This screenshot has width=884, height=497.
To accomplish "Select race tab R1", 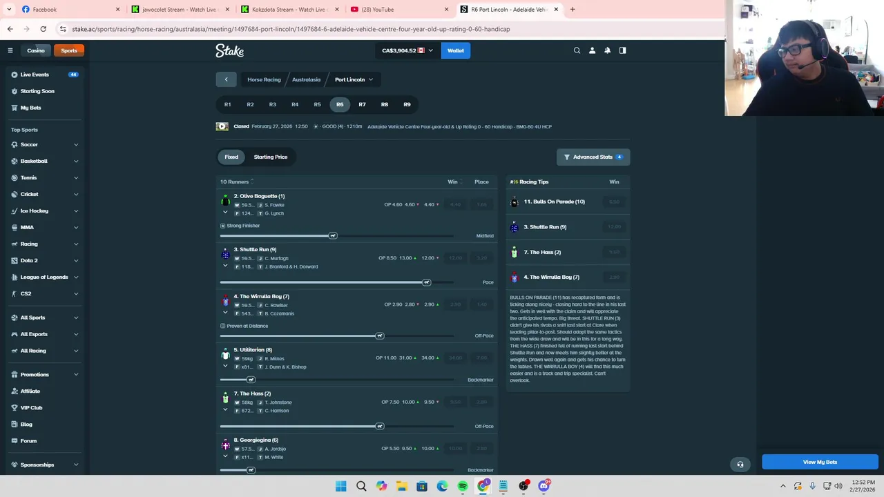I will tap(227, 104).
